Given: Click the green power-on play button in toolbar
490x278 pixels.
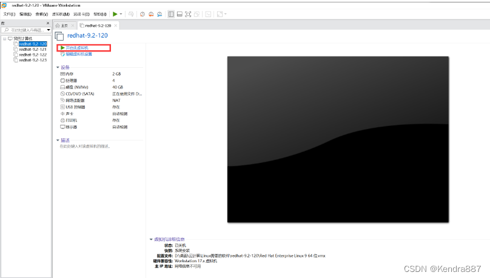Looking at the screenshot, I should coord(115,14).
